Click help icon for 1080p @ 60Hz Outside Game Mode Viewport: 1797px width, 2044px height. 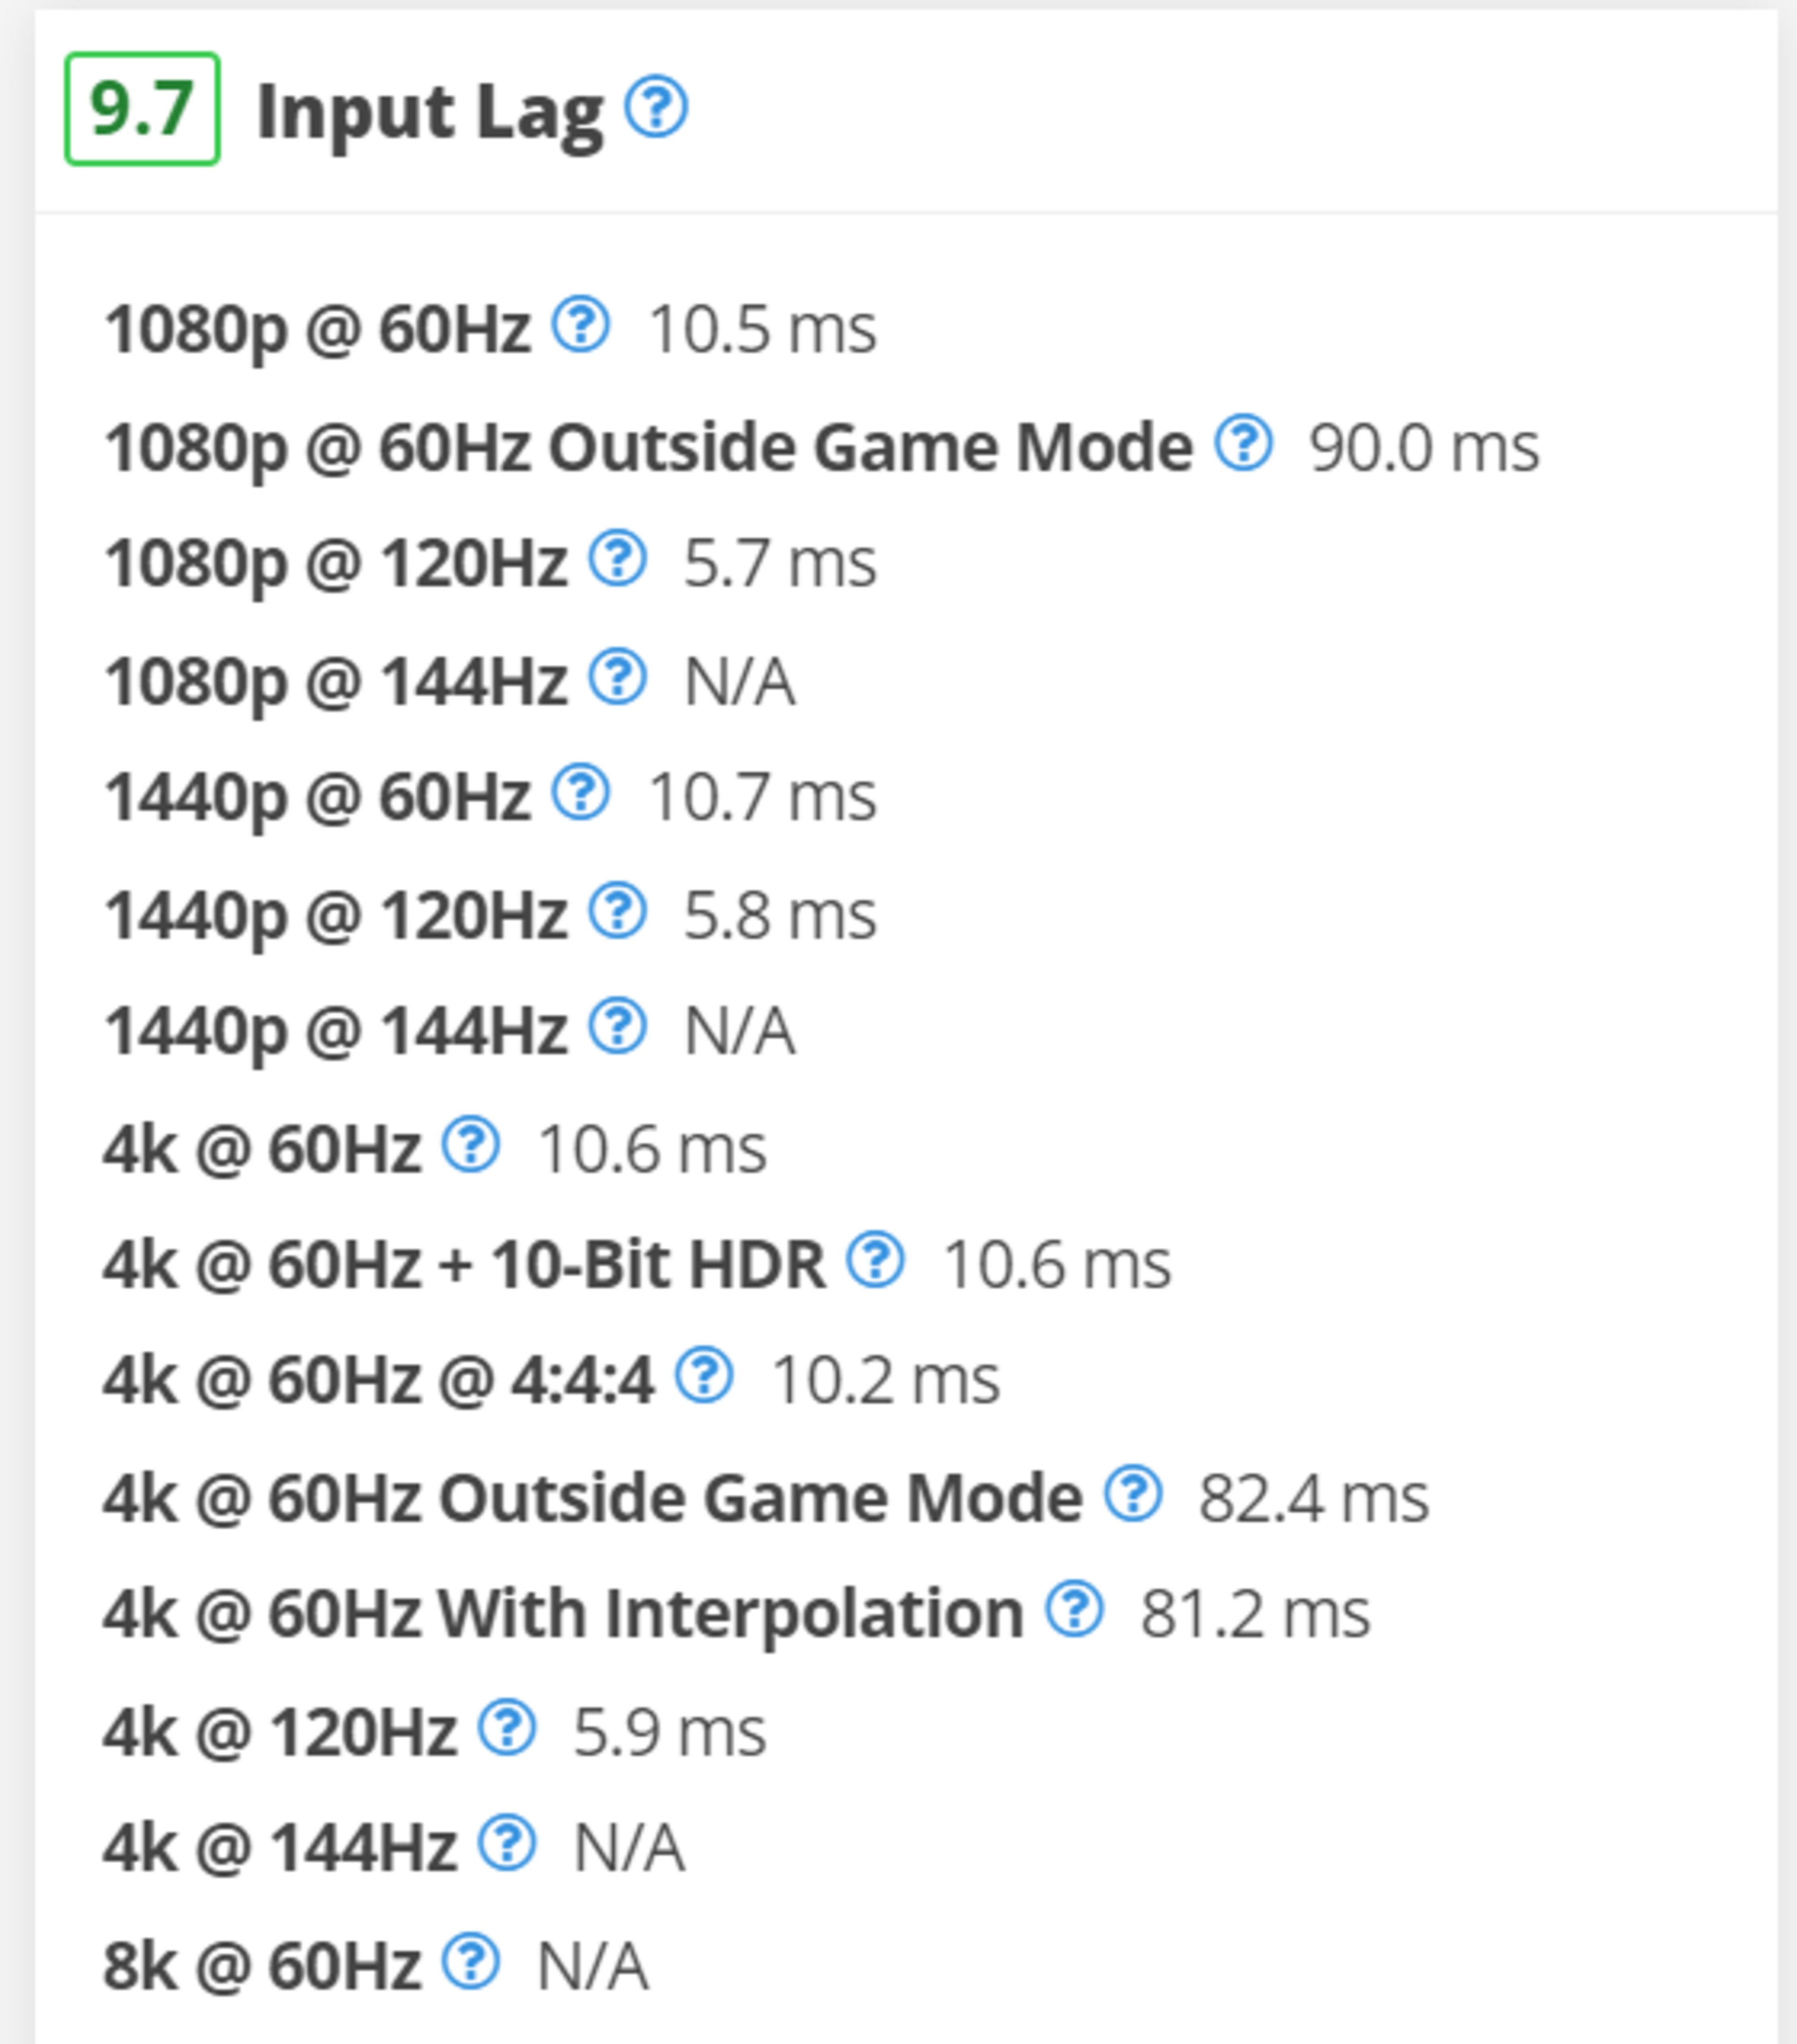click(1243, 442)
